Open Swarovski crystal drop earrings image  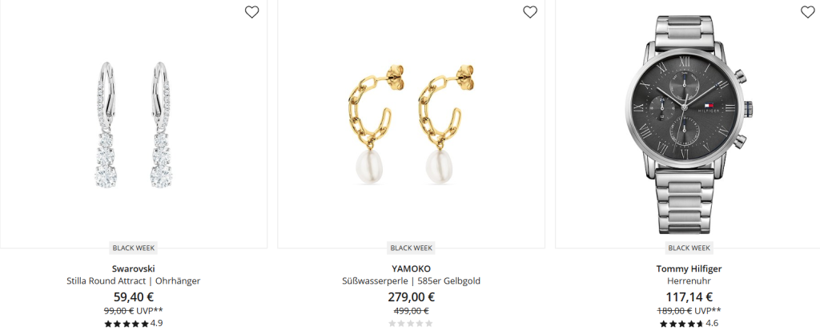pyautogui.click(x=134, y=124)
